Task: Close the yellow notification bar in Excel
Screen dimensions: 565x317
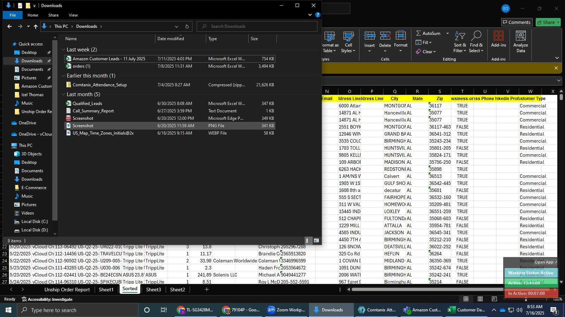Action: coord(556,68)
